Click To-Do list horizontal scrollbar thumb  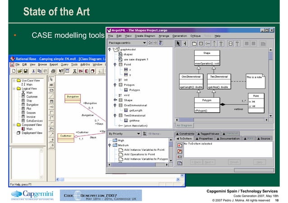pos(134,165)
